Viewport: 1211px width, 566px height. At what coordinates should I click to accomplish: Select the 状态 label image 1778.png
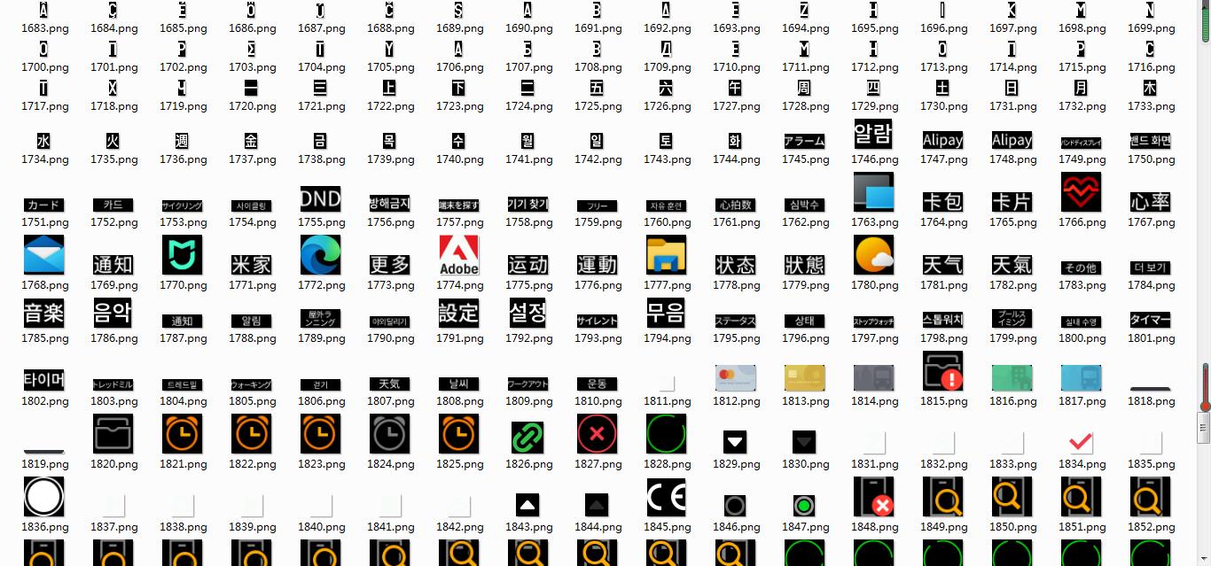coord(735,265)
